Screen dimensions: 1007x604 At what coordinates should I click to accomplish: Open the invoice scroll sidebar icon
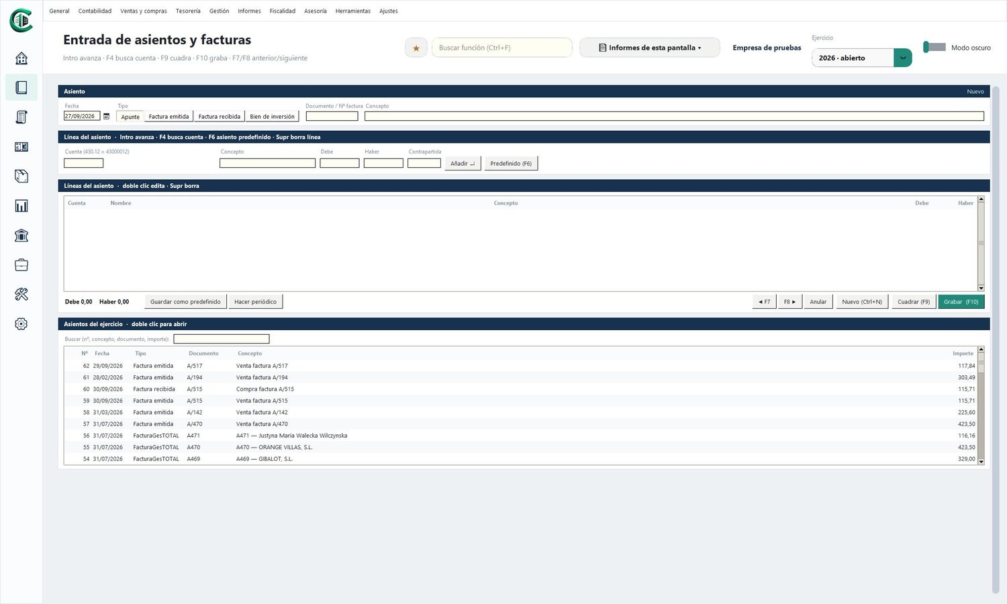tap(21, 117)
